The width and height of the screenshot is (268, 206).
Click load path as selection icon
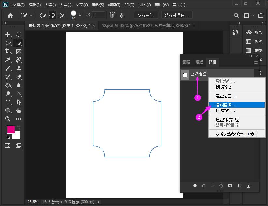[213, 186]
